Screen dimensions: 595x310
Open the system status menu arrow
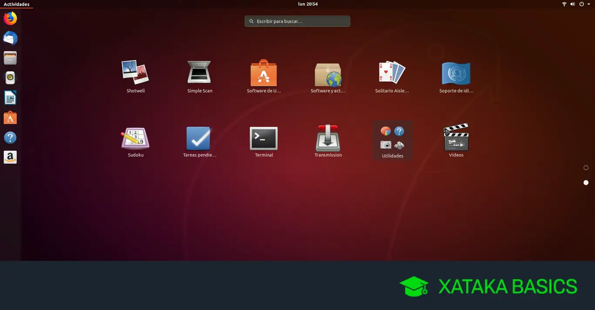589,4
